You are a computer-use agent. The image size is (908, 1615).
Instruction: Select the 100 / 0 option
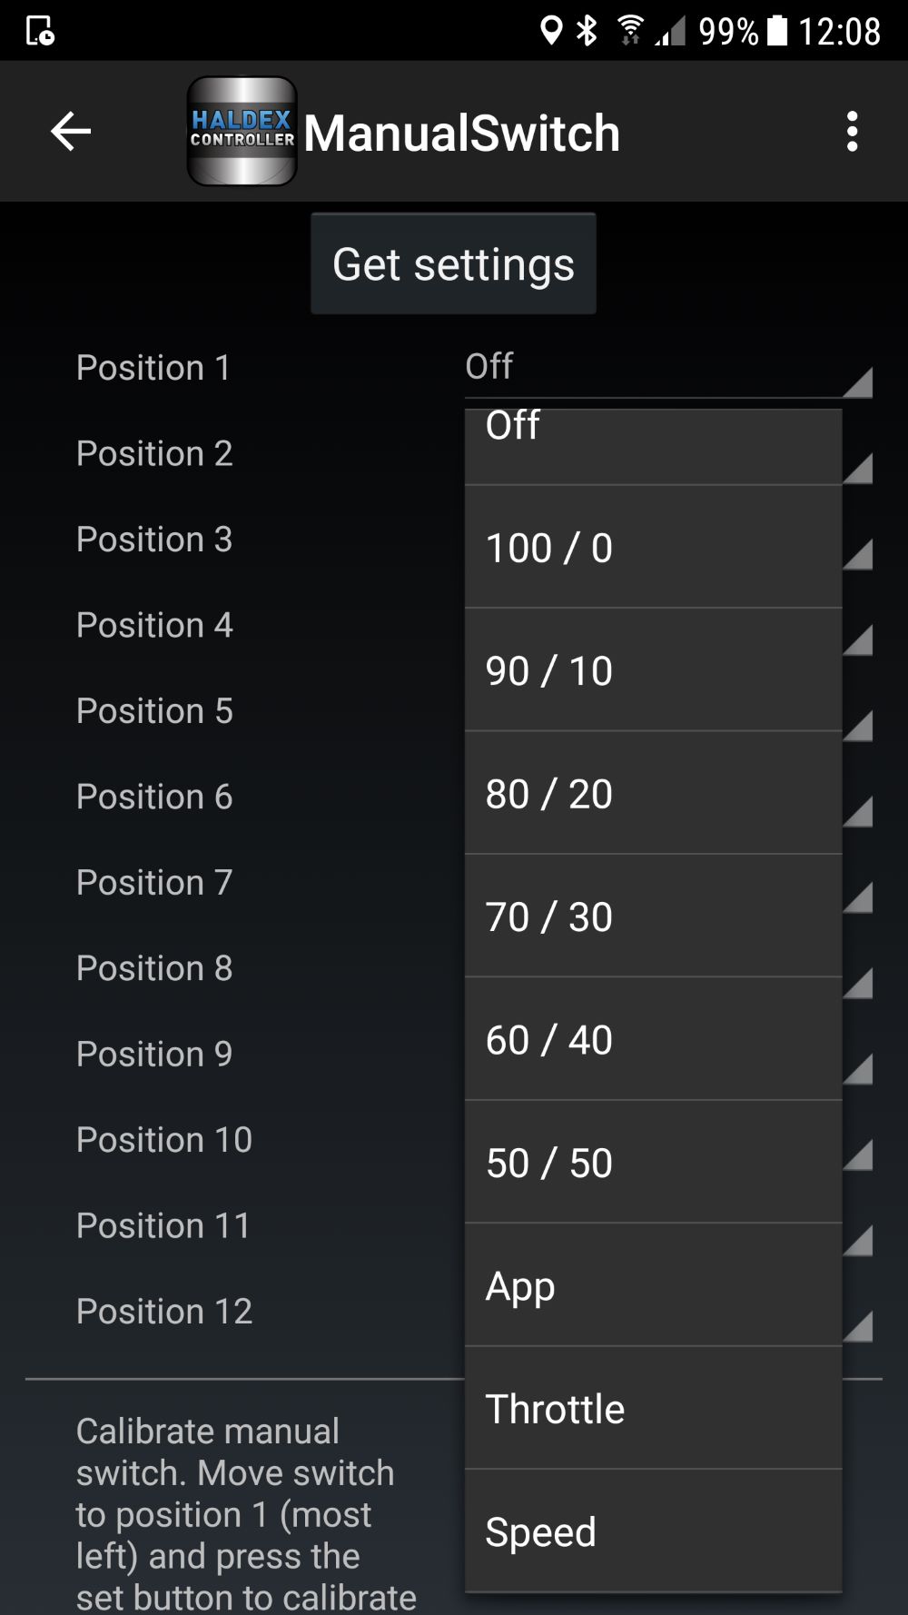point(653,548)
